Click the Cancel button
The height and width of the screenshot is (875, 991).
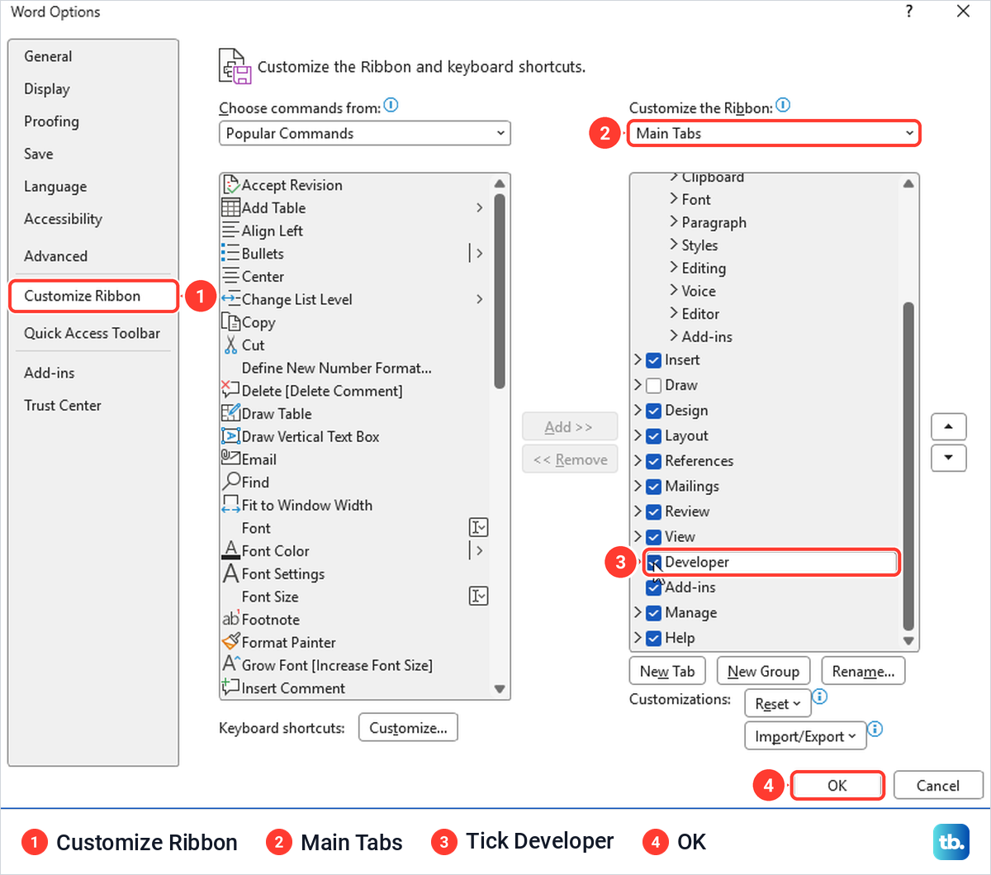(938, 786)
